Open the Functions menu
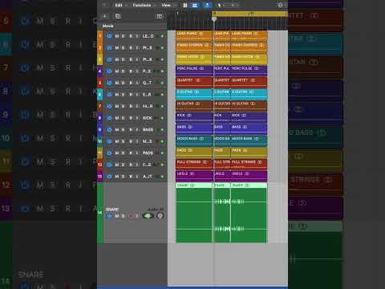The image size is (385, 289). click(142, 5)
